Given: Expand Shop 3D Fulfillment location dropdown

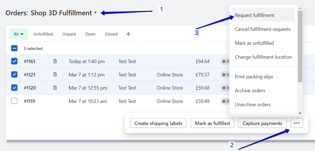Looking at the screenshot, I should click(x=95, y=13).
